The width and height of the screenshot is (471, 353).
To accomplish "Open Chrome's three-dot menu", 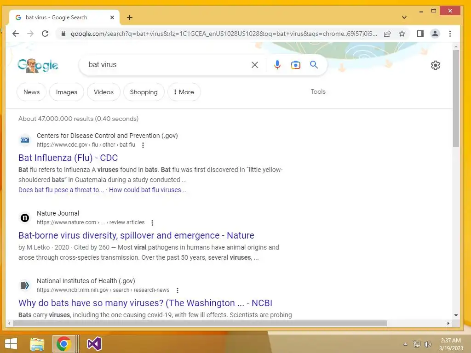I will (450, 34).
